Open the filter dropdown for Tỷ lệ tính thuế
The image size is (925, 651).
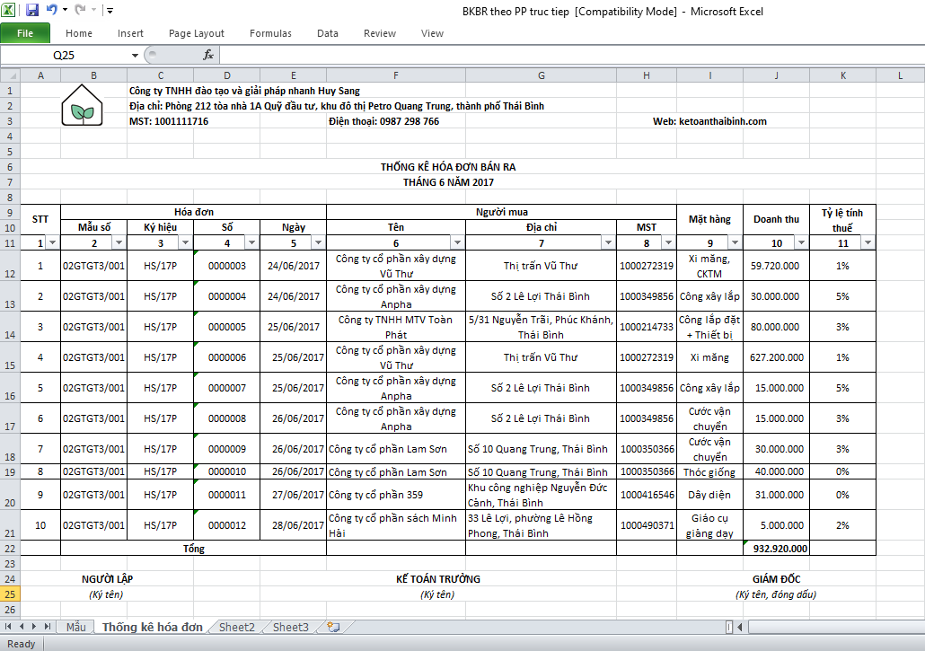coord(868,243)
